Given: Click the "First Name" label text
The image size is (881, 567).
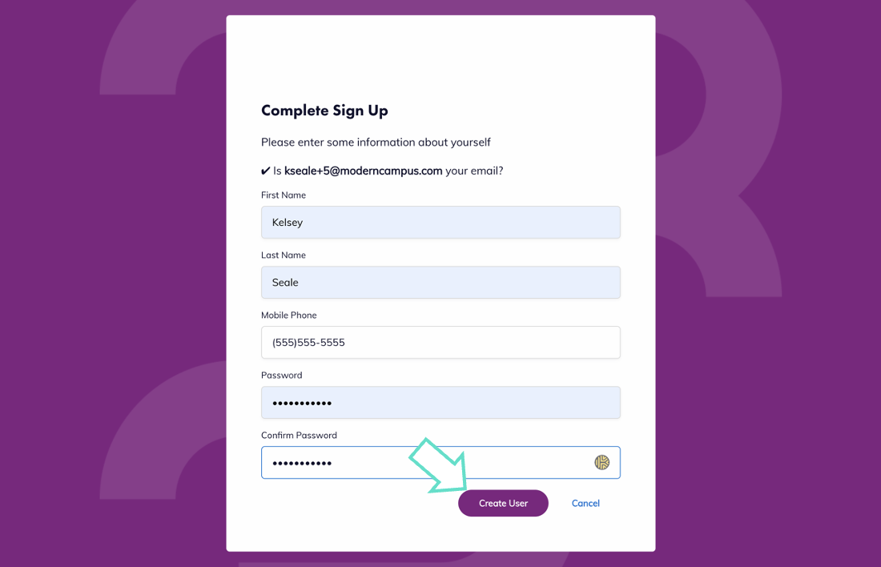Looking at the screenshot, I should [x=284, y=195].
